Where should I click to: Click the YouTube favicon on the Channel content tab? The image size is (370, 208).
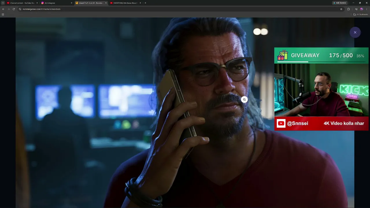[x=8, y=3]
